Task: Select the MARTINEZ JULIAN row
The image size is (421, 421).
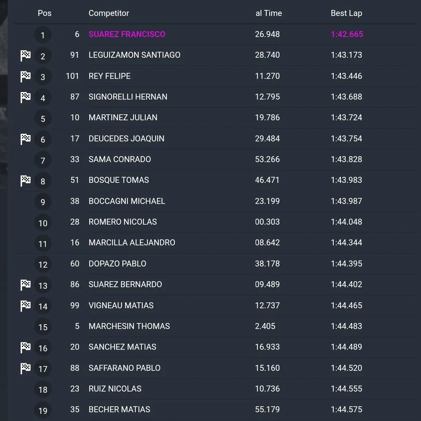Action: point(216,117)
